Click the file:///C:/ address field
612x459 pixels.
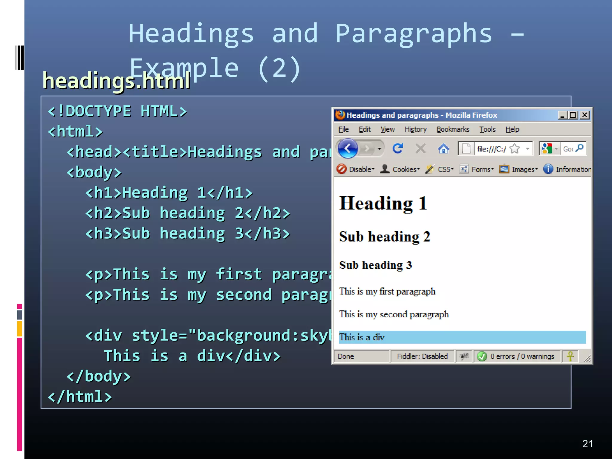click(x=491, y=149)
